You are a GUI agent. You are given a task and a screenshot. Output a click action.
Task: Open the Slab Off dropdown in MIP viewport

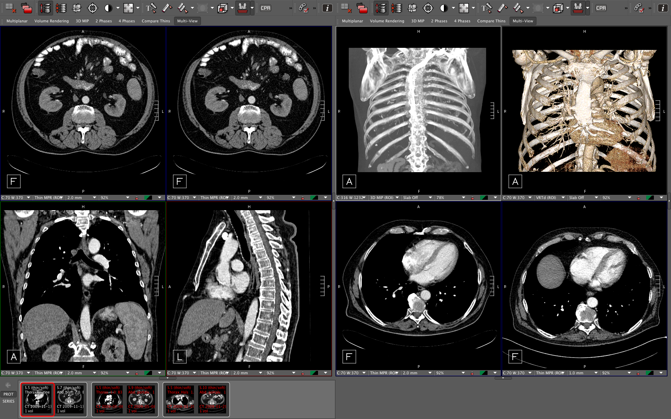point(418,197)
